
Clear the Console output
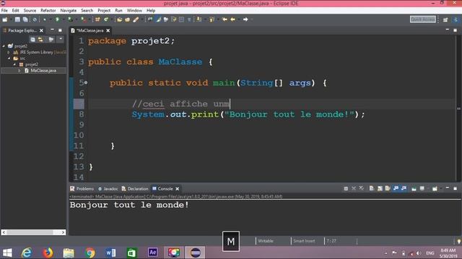372,188
